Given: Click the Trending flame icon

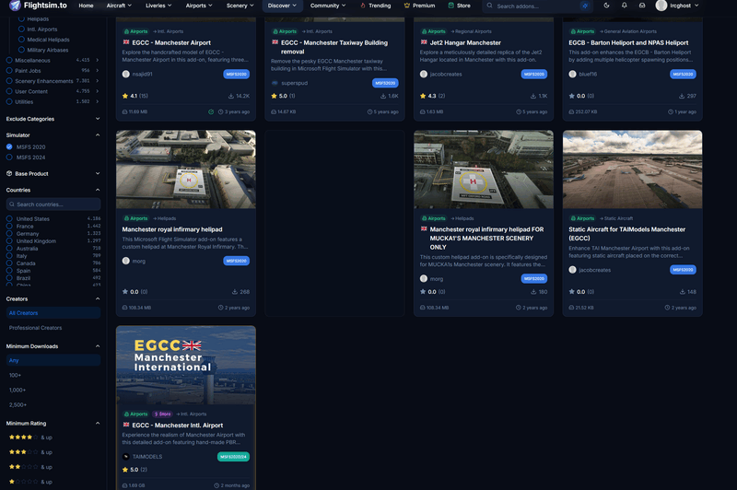Looking at the screenshot, I should [362, 6].
